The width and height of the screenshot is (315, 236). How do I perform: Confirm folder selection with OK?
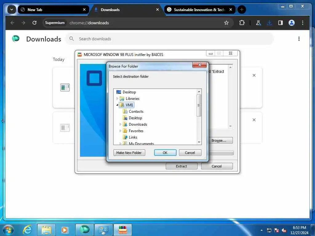165,153
